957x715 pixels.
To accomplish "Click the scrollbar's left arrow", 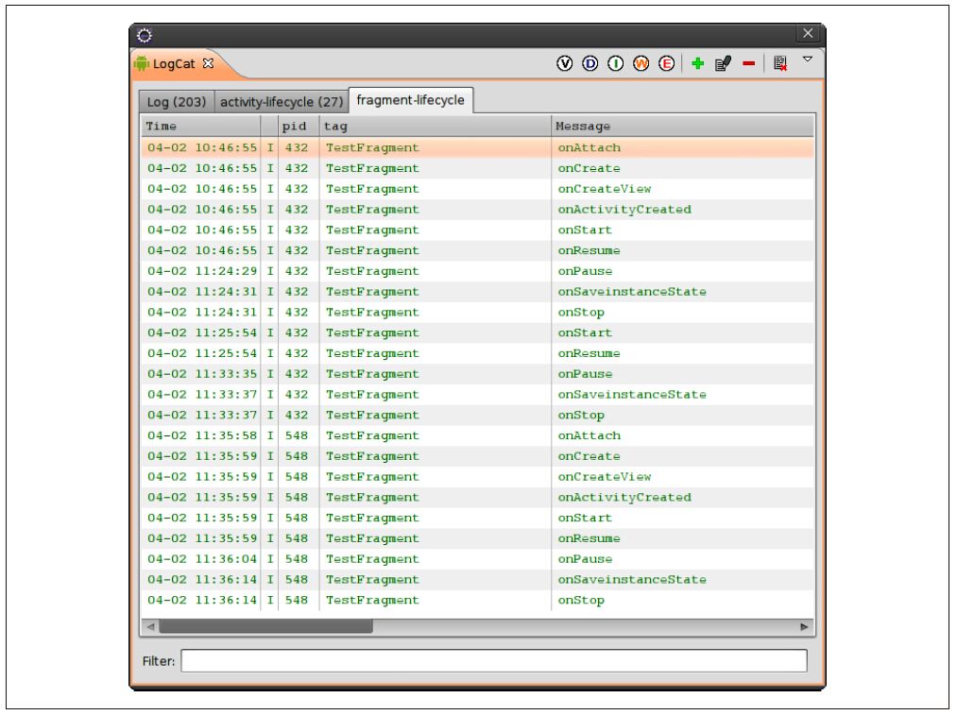I will click(x=150, y=626).
